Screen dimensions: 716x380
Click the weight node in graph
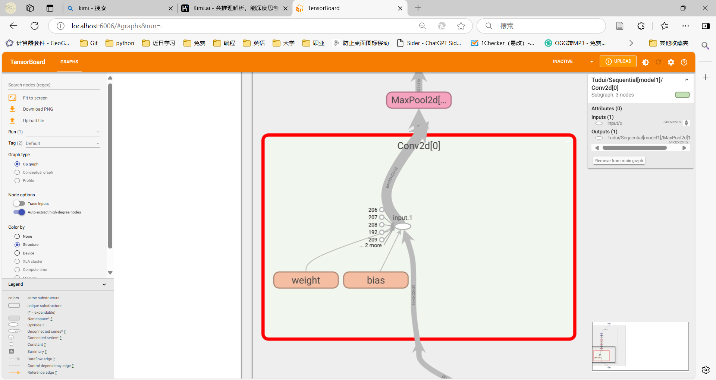[x=306, y=280]
